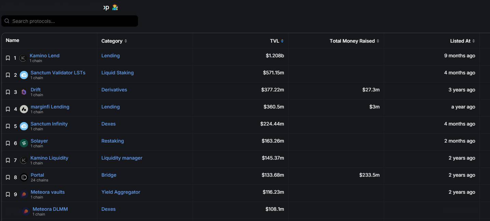Open the Meteora DLMM protocol link
Image resolution: width=490 pixels, height=221 pixels.
[x=50, y=209]
